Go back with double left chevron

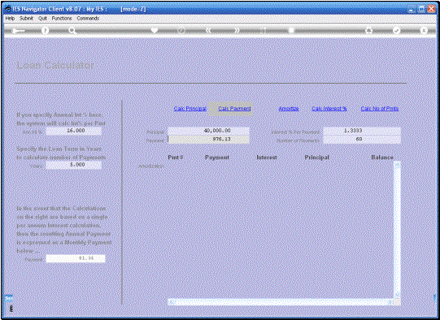point(208,30)
